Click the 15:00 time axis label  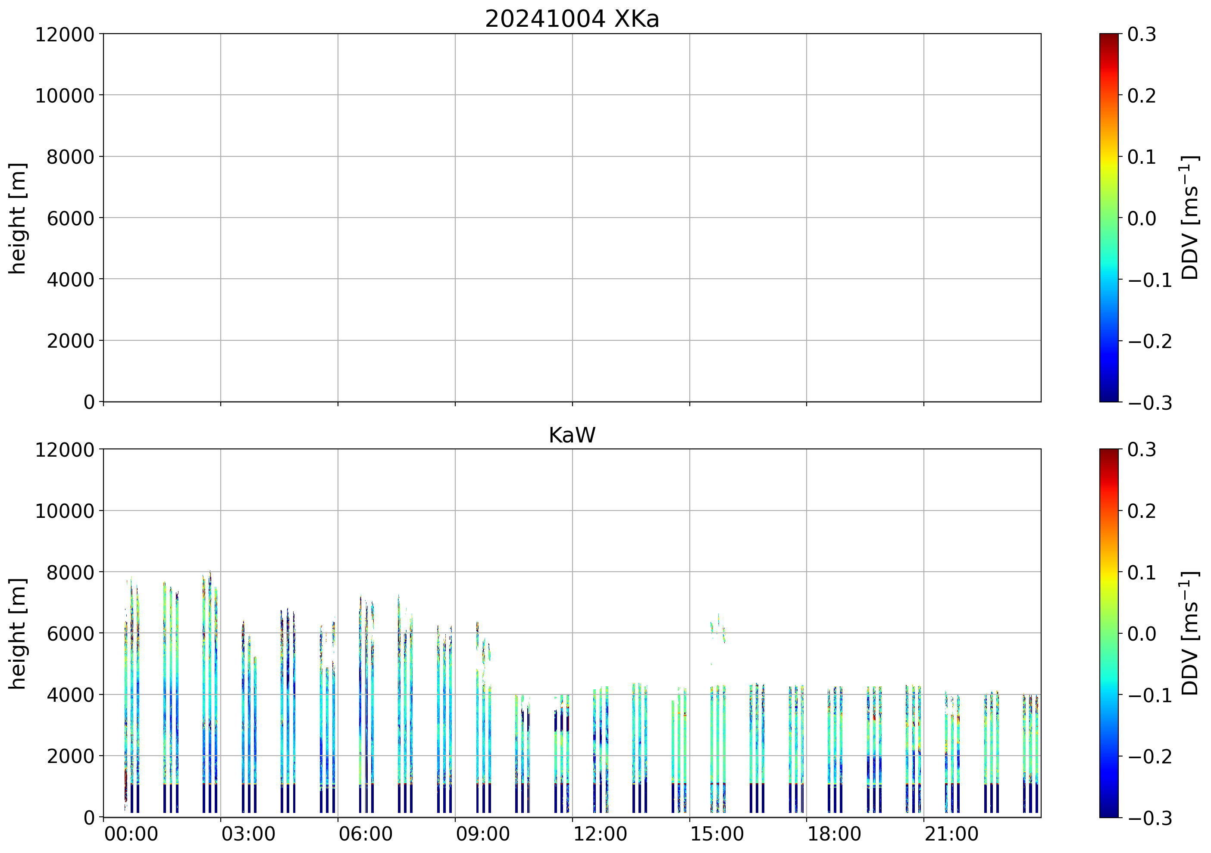[x=717, y=834]
